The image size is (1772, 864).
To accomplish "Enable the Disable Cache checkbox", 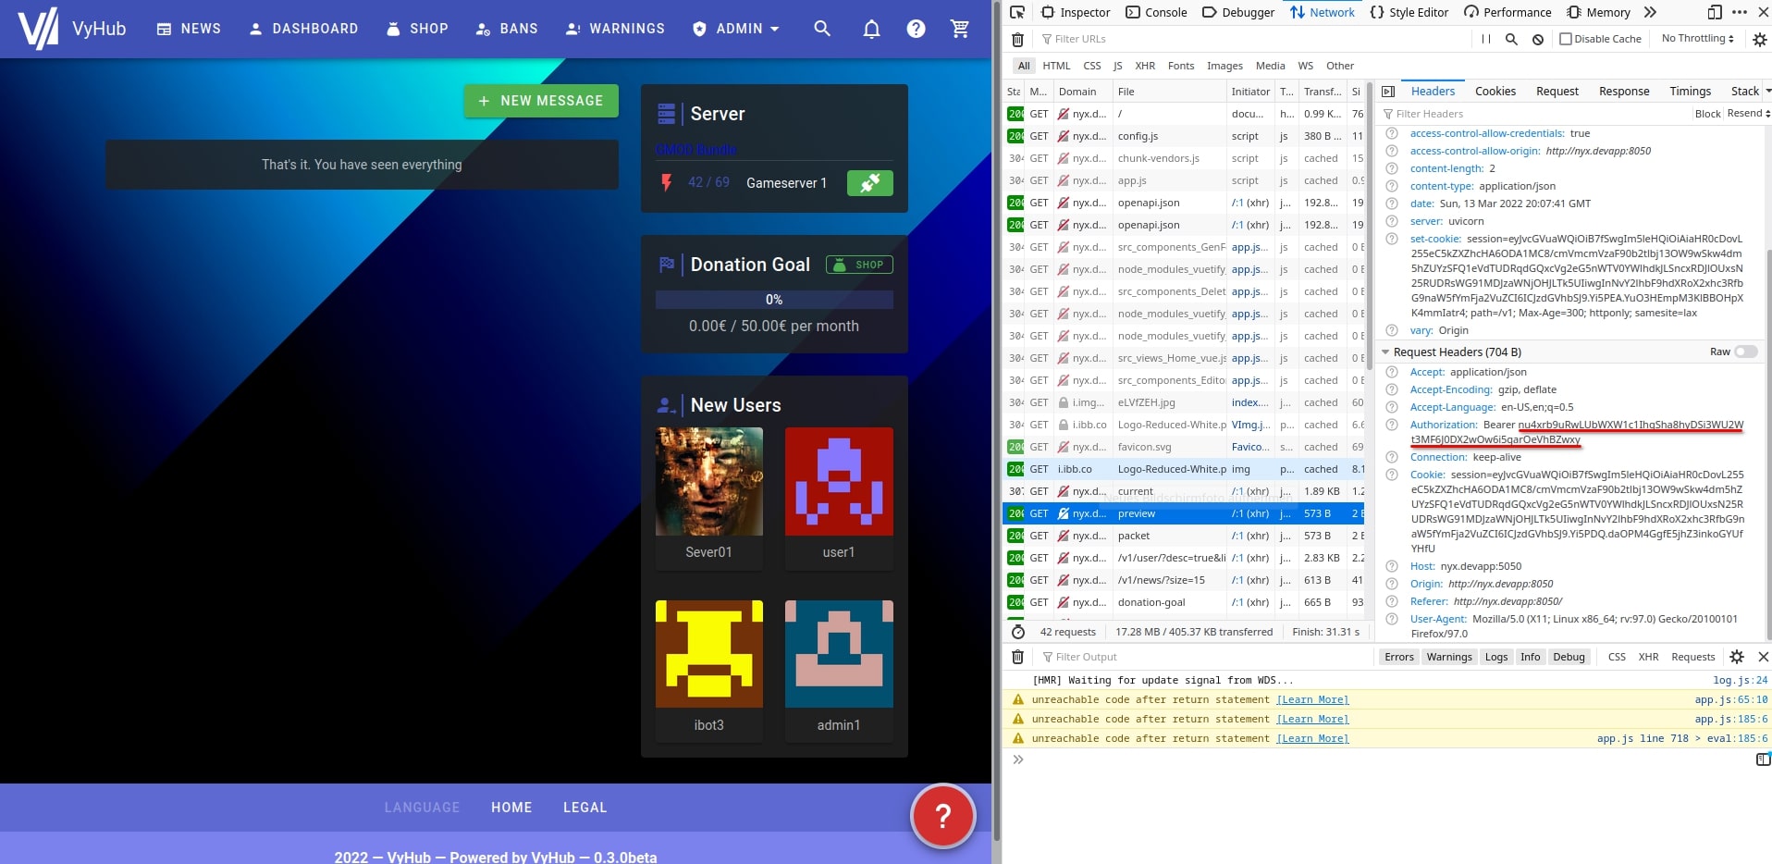I will (1565, 39).
